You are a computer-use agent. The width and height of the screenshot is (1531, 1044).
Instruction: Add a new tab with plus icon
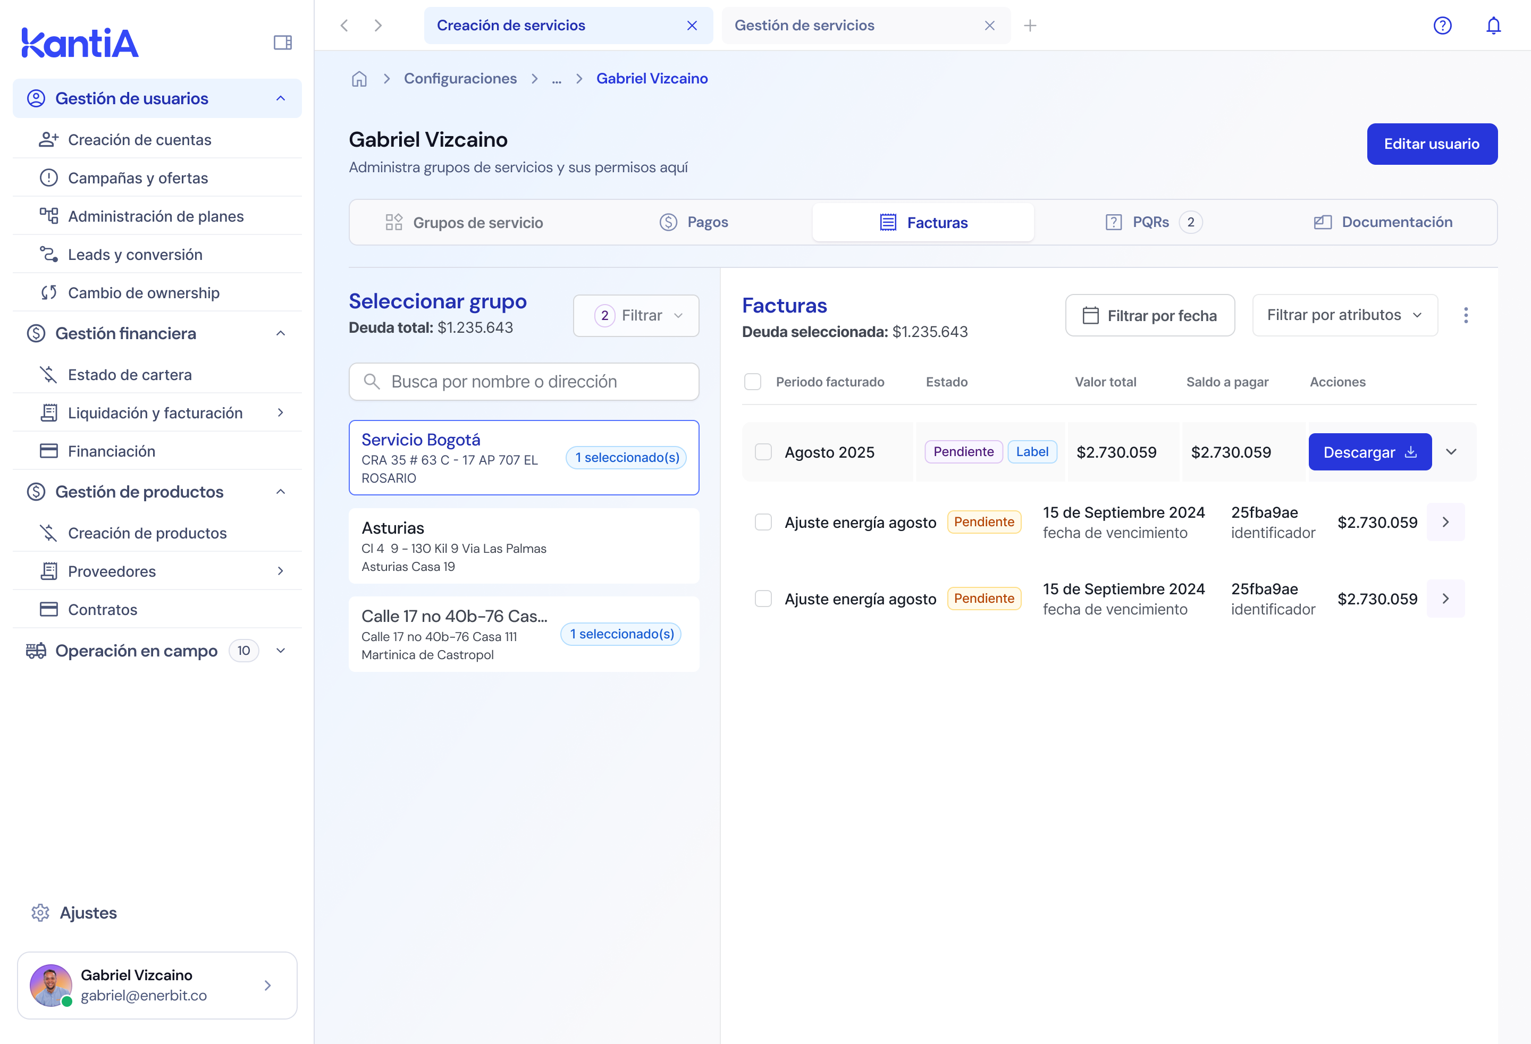click(1030, 26)
